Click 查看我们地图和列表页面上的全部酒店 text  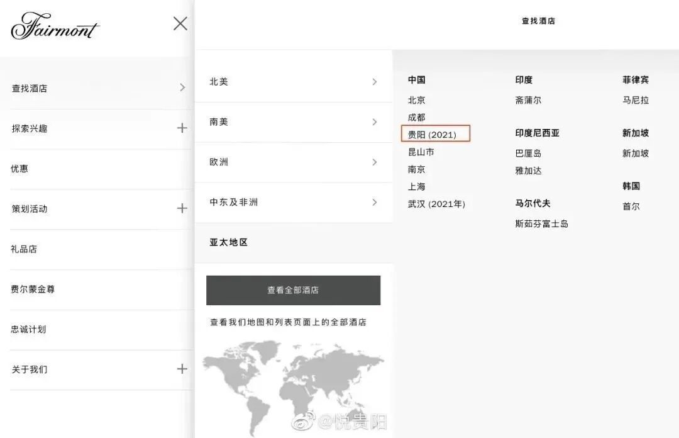pos(289,322)
